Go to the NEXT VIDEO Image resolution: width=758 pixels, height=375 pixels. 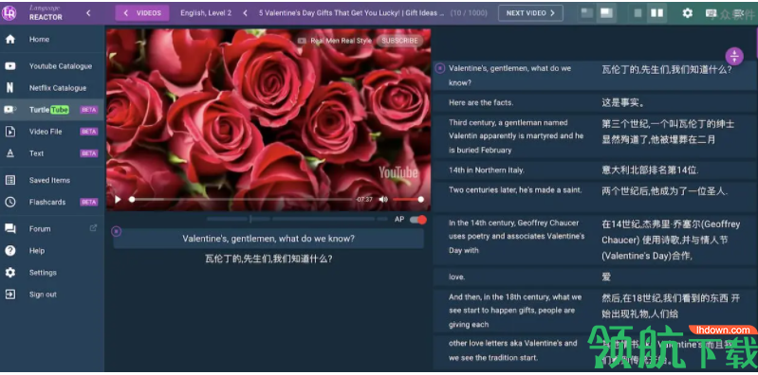click(530, 13)
